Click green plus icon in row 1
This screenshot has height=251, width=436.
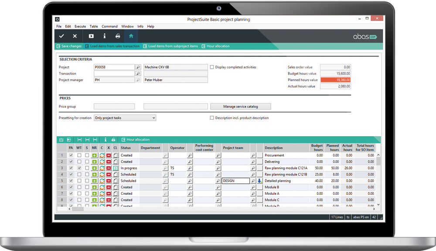coord(94,155)
